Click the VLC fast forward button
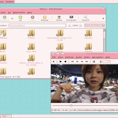This screenshot has height=118, width=118. [x=82, y=62]
